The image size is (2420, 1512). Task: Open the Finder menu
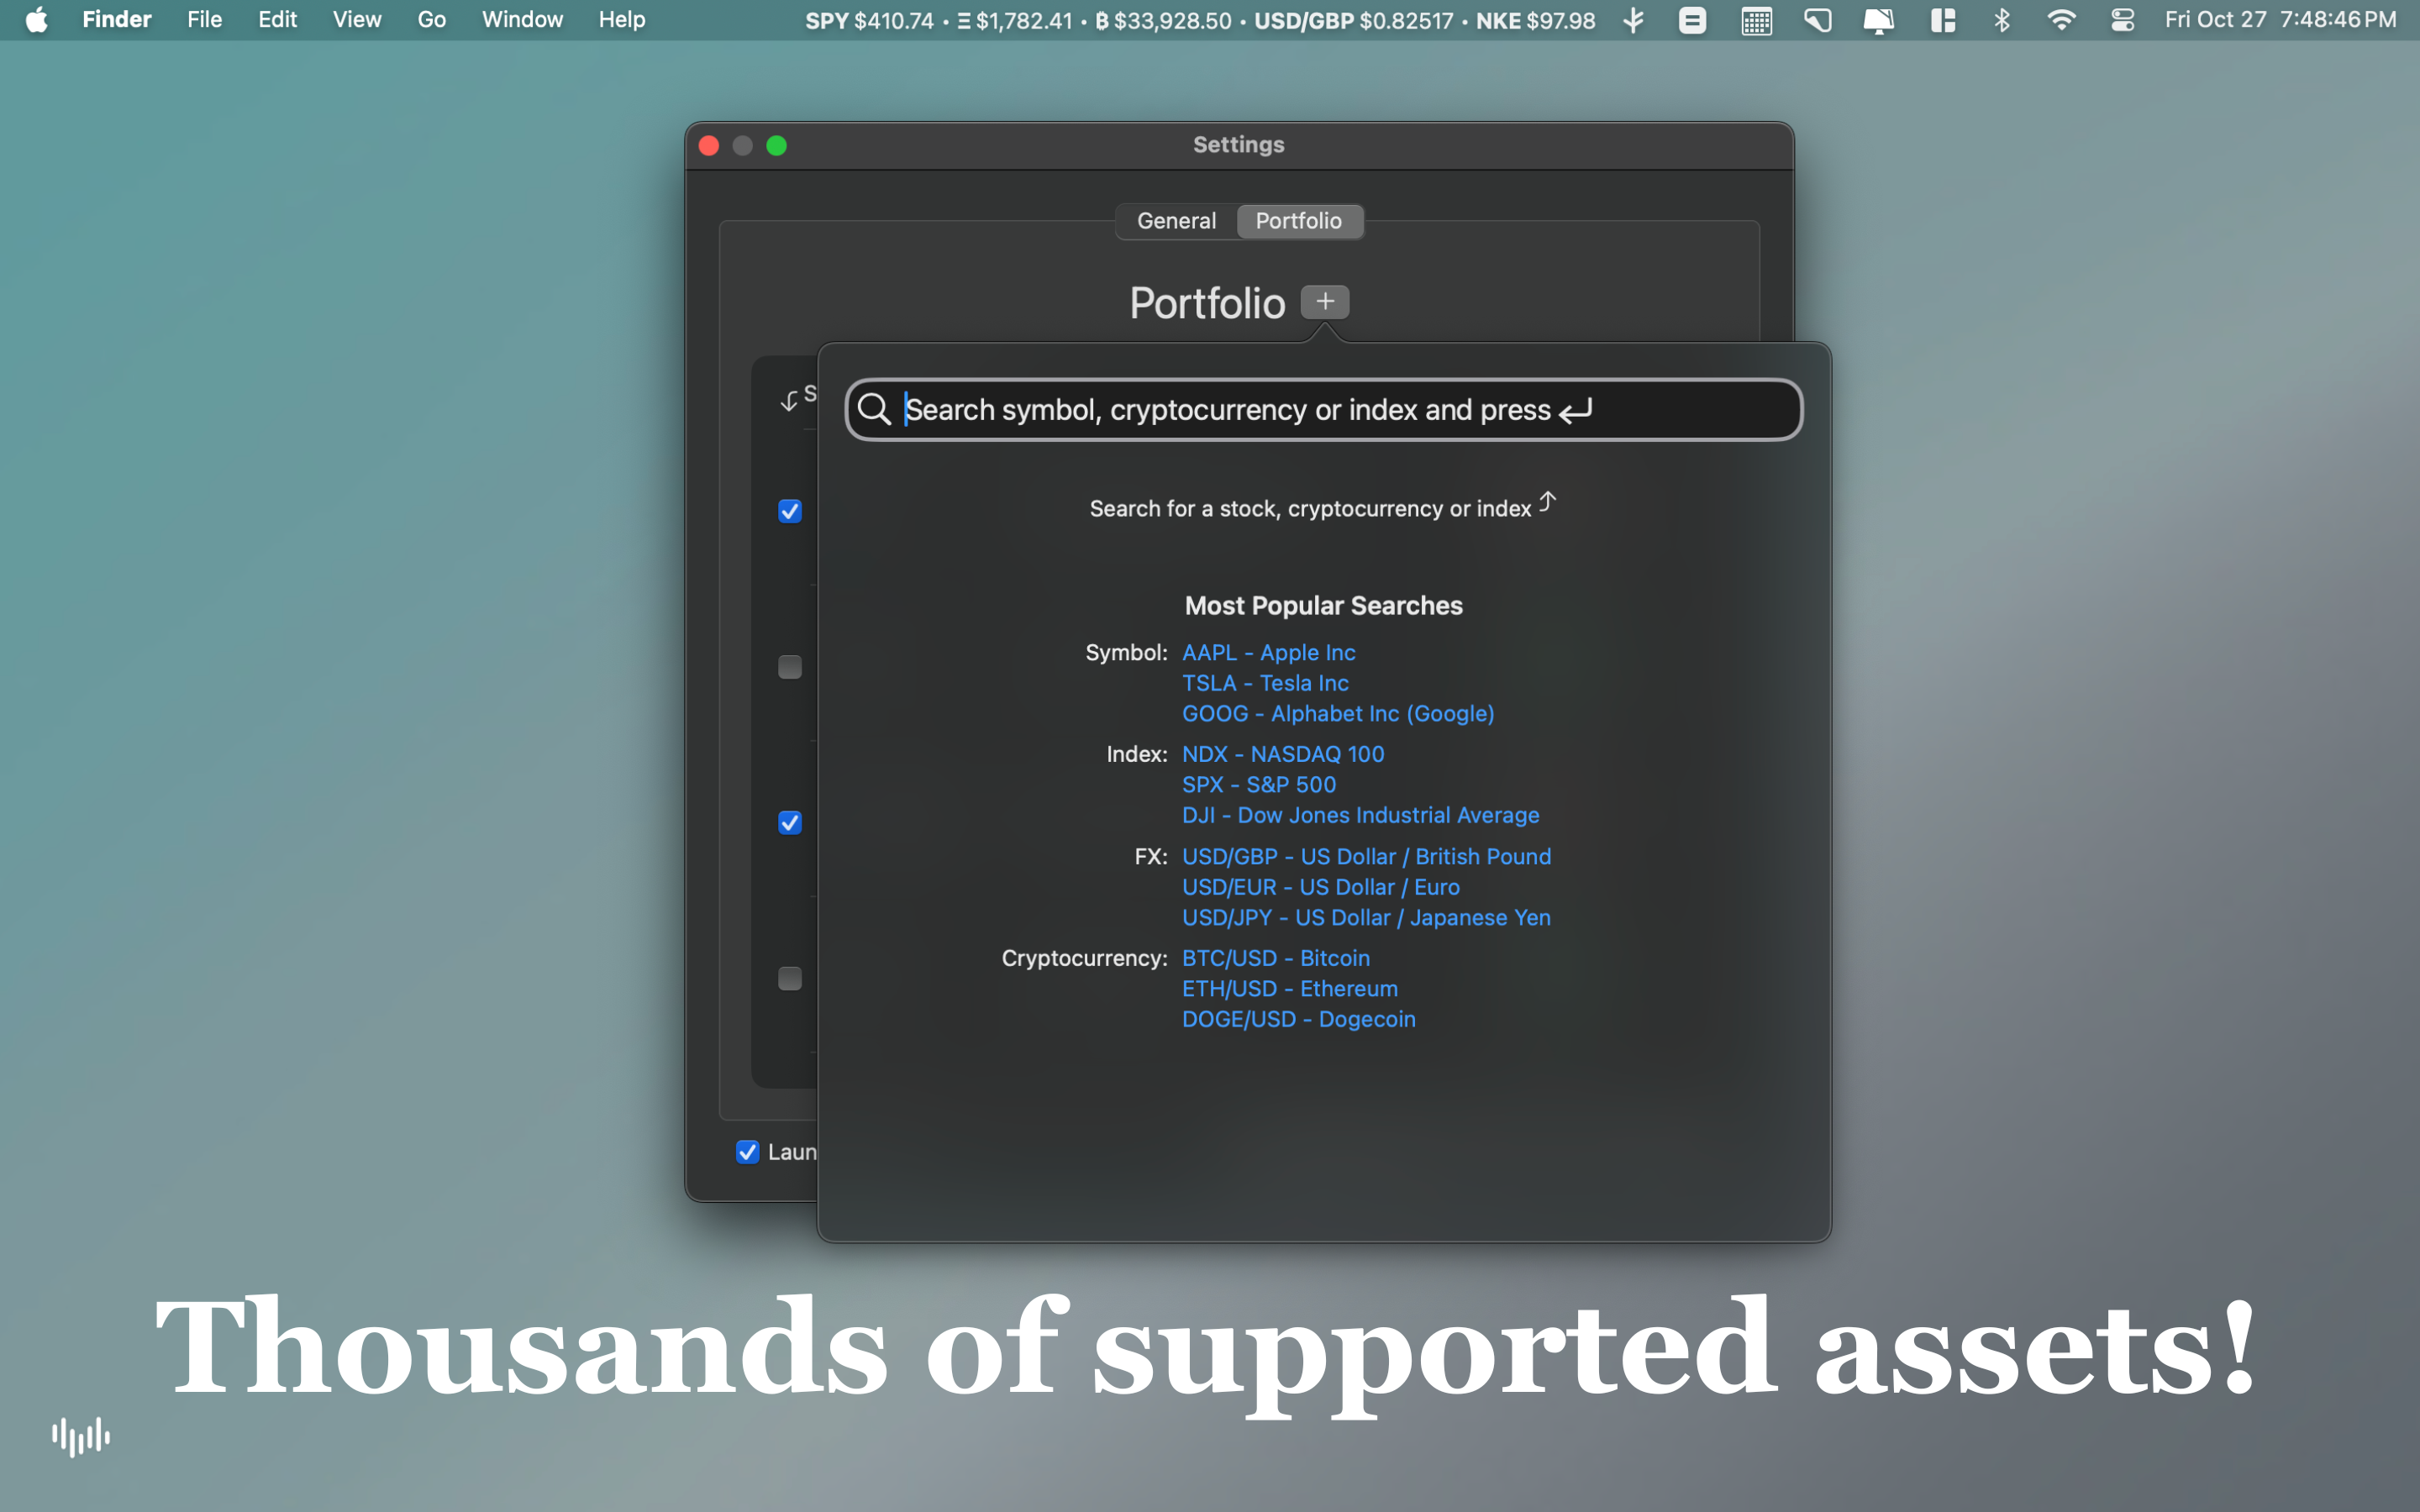117,20
